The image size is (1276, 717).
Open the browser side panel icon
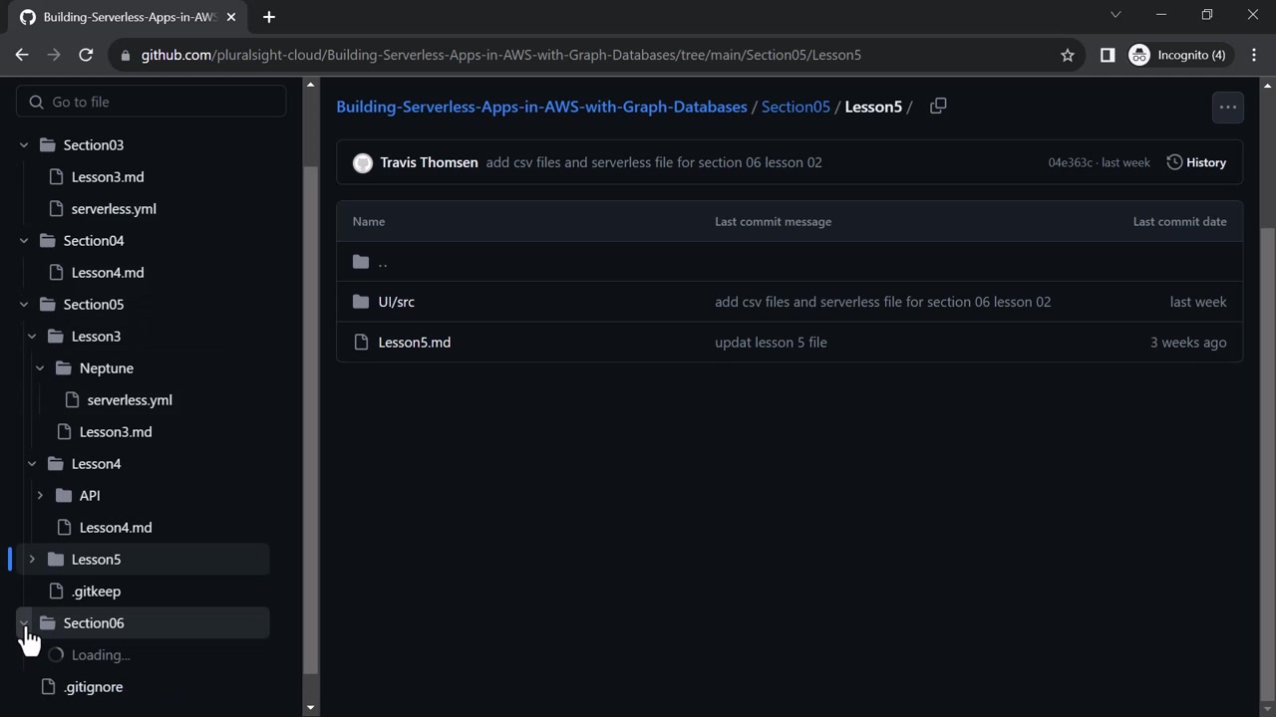1107,55
